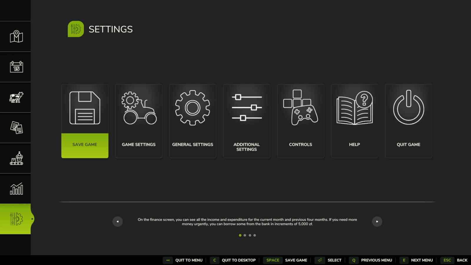Open Help using the book icon
471x265 pixels.
354,107
